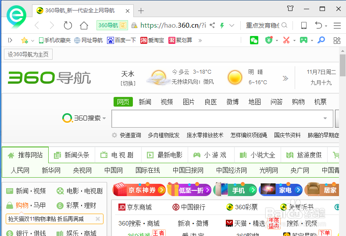Image resolution: width=346 pixels, height=236 pixels.
Task: Click the green gamepad icon
Action: point(303,40)
